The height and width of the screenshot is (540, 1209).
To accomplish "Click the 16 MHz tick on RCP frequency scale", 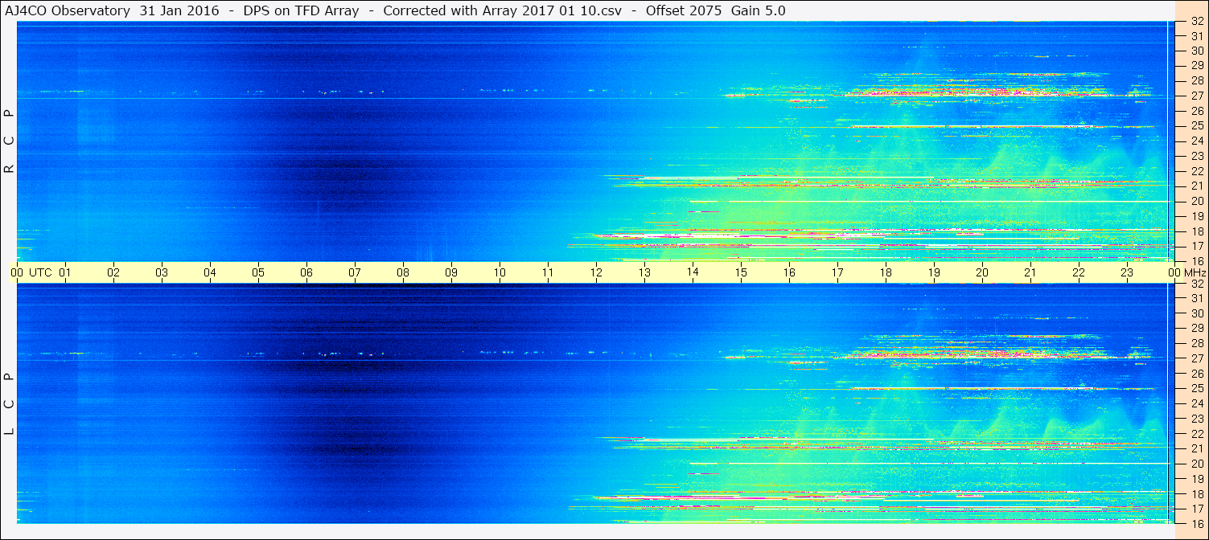I will (1197, 260).
